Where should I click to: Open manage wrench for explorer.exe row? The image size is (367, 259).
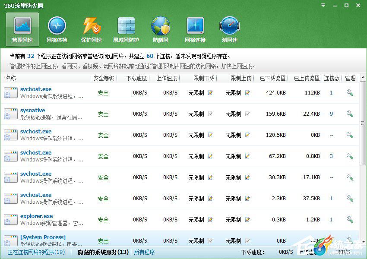350,219
